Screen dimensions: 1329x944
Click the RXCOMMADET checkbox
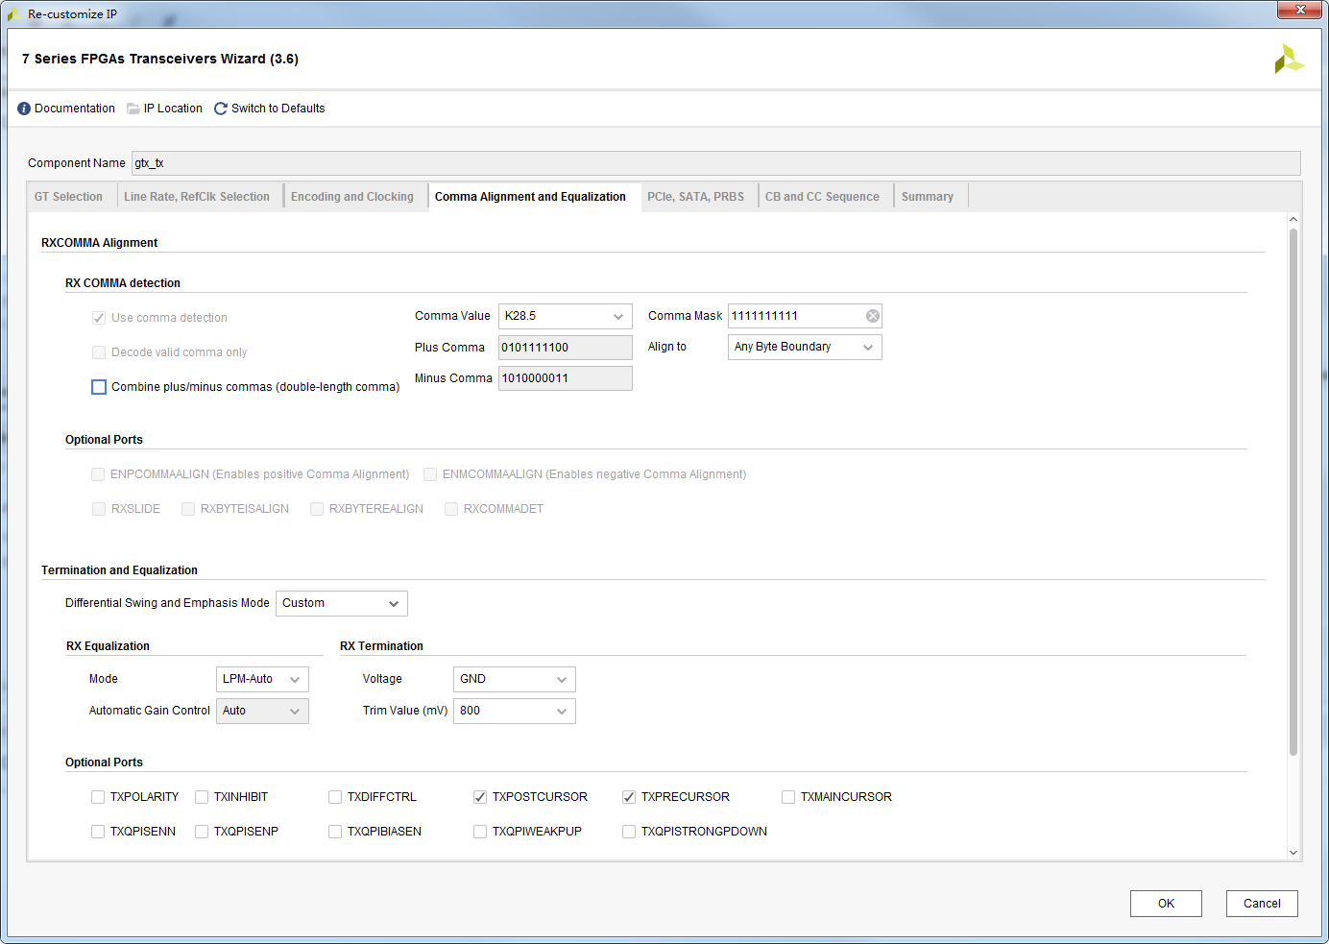point(451,509)
